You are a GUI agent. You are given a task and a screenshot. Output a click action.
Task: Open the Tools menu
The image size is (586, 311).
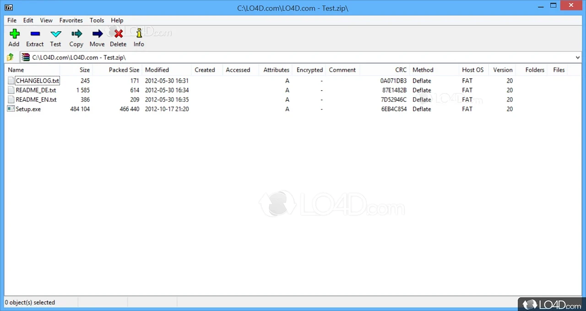(x=97, y=20)
